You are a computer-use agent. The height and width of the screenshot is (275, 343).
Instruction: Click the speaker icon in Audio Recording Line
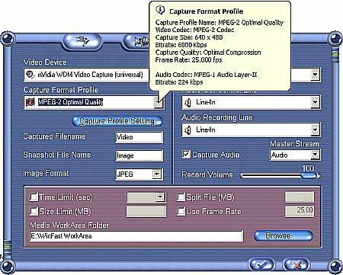tap(188, 130)
